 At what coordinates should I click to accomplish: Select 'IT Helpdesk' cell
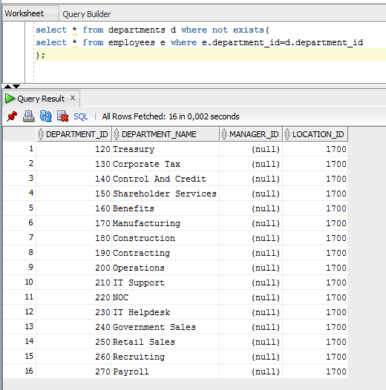coord(166,312)
